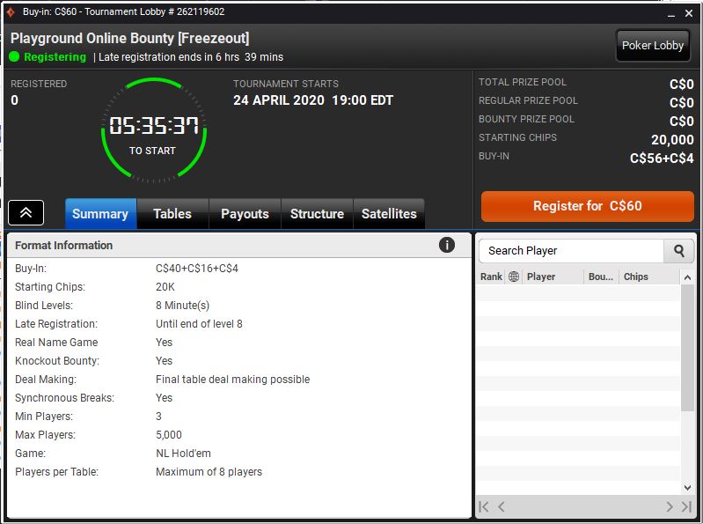Select the Blind Levels '8 Minute(s)' value

point(182,306)
